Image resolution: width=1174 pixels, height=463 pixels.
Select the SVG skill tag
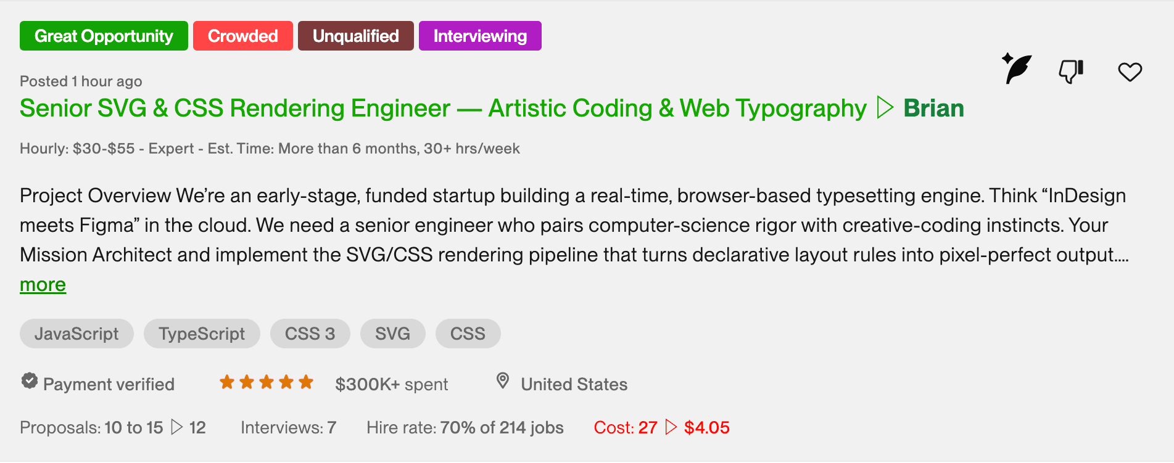[x=392, y=334]
